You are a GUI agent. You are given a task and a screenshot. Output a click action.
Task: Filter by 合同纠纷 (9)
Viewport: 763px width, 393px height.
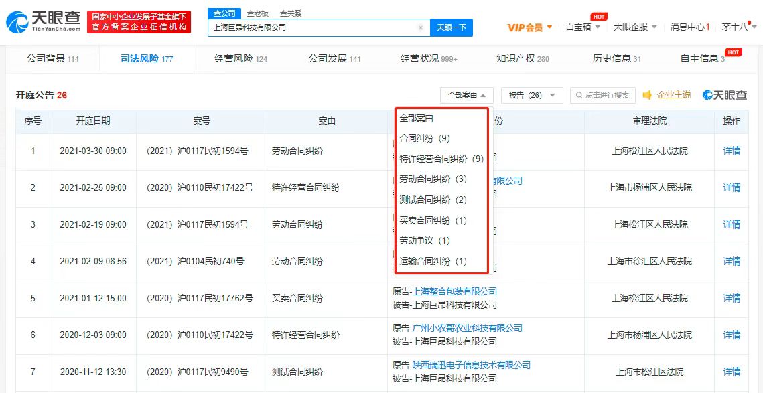tap(424, 138)
